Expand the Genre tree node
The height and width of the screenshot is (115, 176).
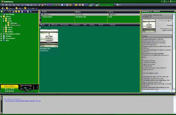point(4,30)
